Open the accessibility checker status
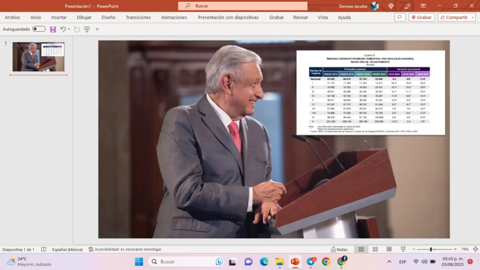The width and height of the screenshot is (480, 270). click(125, 249)
